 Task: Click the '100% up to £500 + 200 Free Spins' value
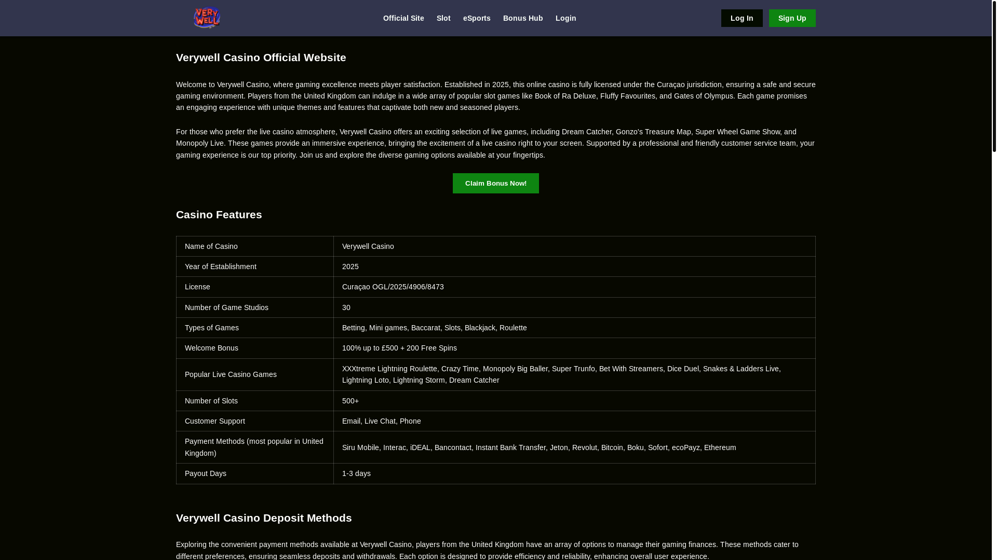pyautogui.click(x=574, y=348)
